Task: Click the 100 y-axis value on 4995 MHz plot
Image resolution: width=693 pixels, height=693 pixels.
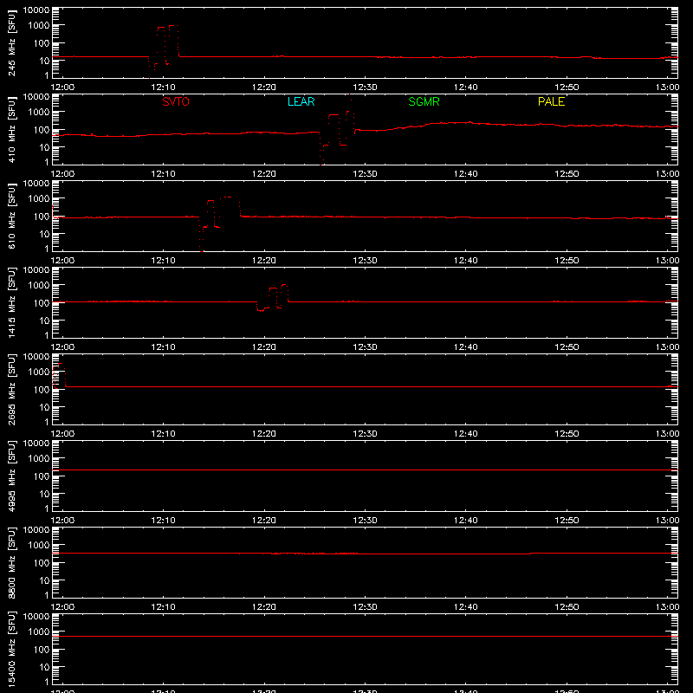Action: coord(42,476)
